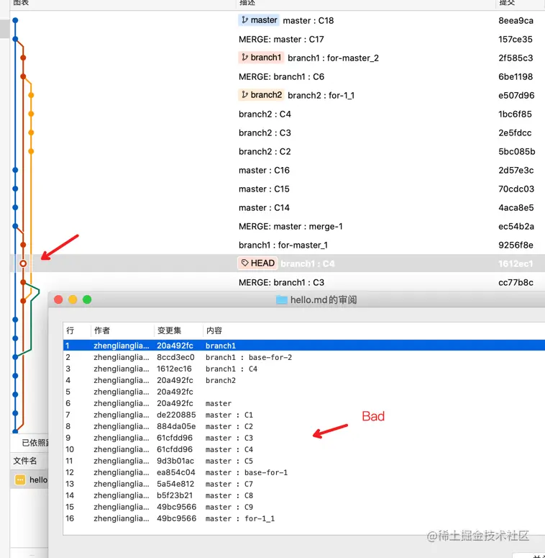
Task: Select commit 'branch2 : for-1_1'
Action: (x=321, y=95)
